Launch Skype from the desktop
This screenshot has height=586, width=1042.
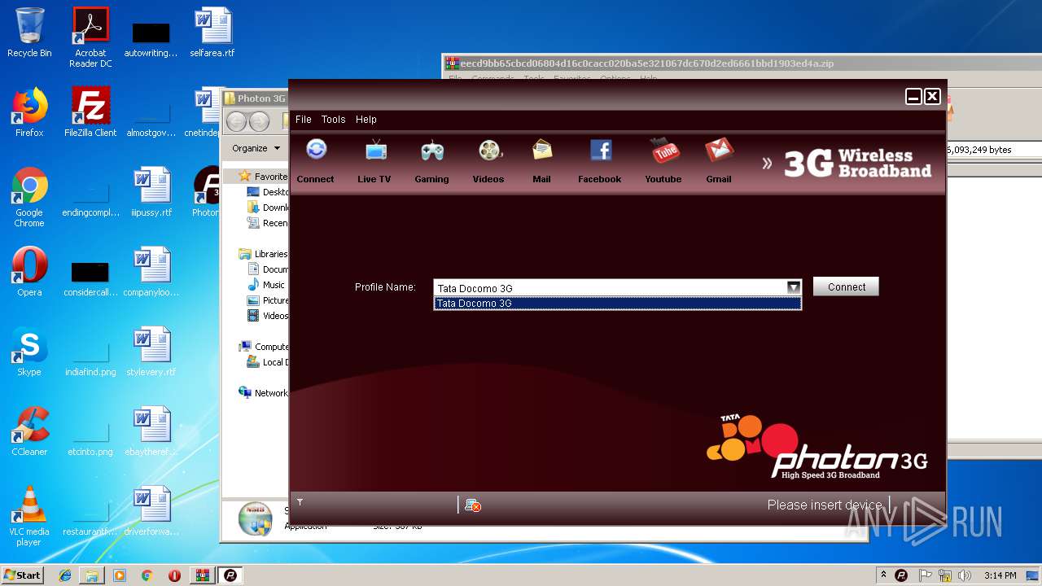pos(29,352)
